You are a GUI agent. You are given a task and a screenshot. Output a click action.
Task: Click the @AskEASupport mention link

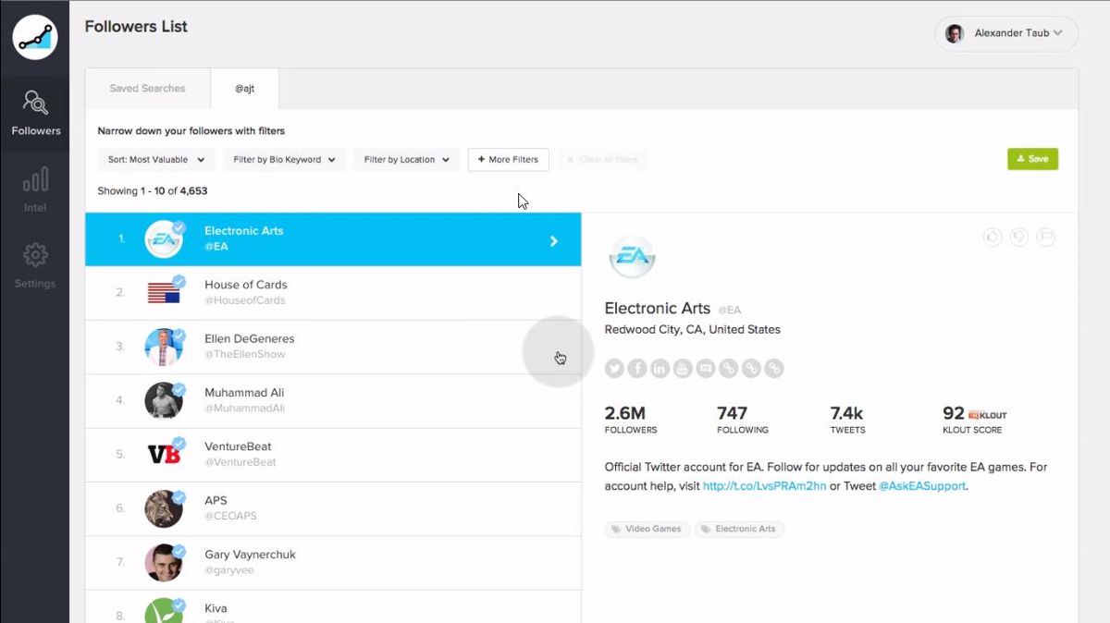(x=922, y=486)
